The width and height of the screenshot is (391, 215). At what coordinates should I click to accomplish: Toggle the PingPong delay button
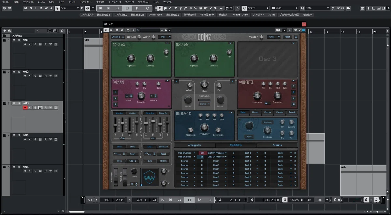pos(267,122)
